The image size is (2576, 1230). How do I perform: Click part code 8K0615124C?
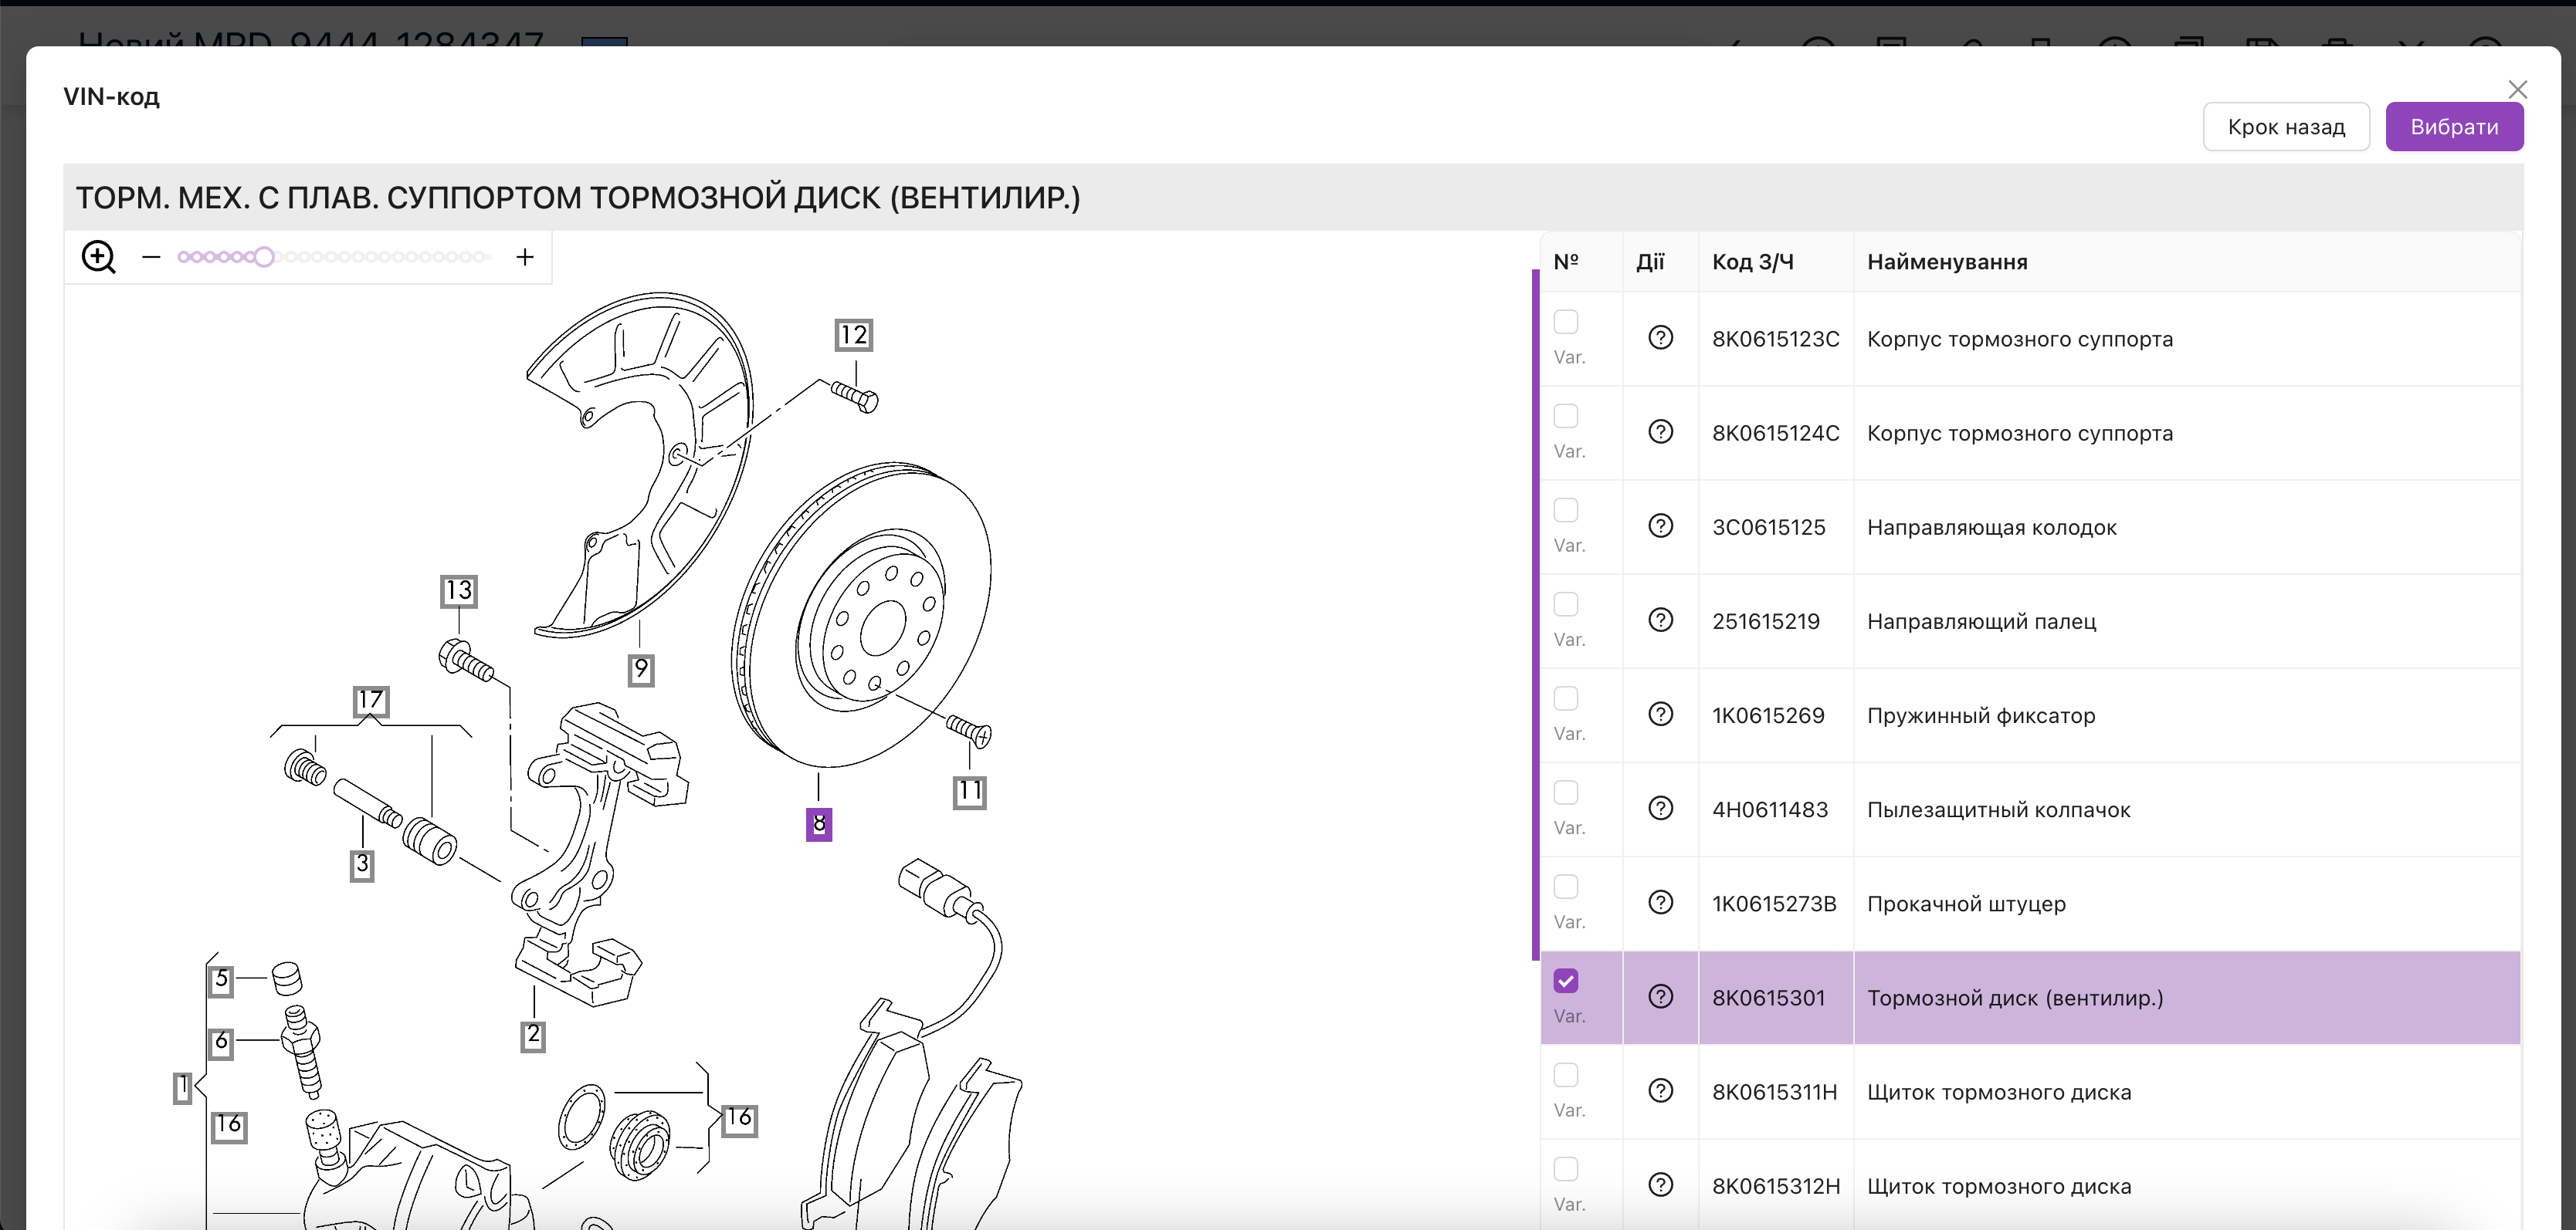1775,433
